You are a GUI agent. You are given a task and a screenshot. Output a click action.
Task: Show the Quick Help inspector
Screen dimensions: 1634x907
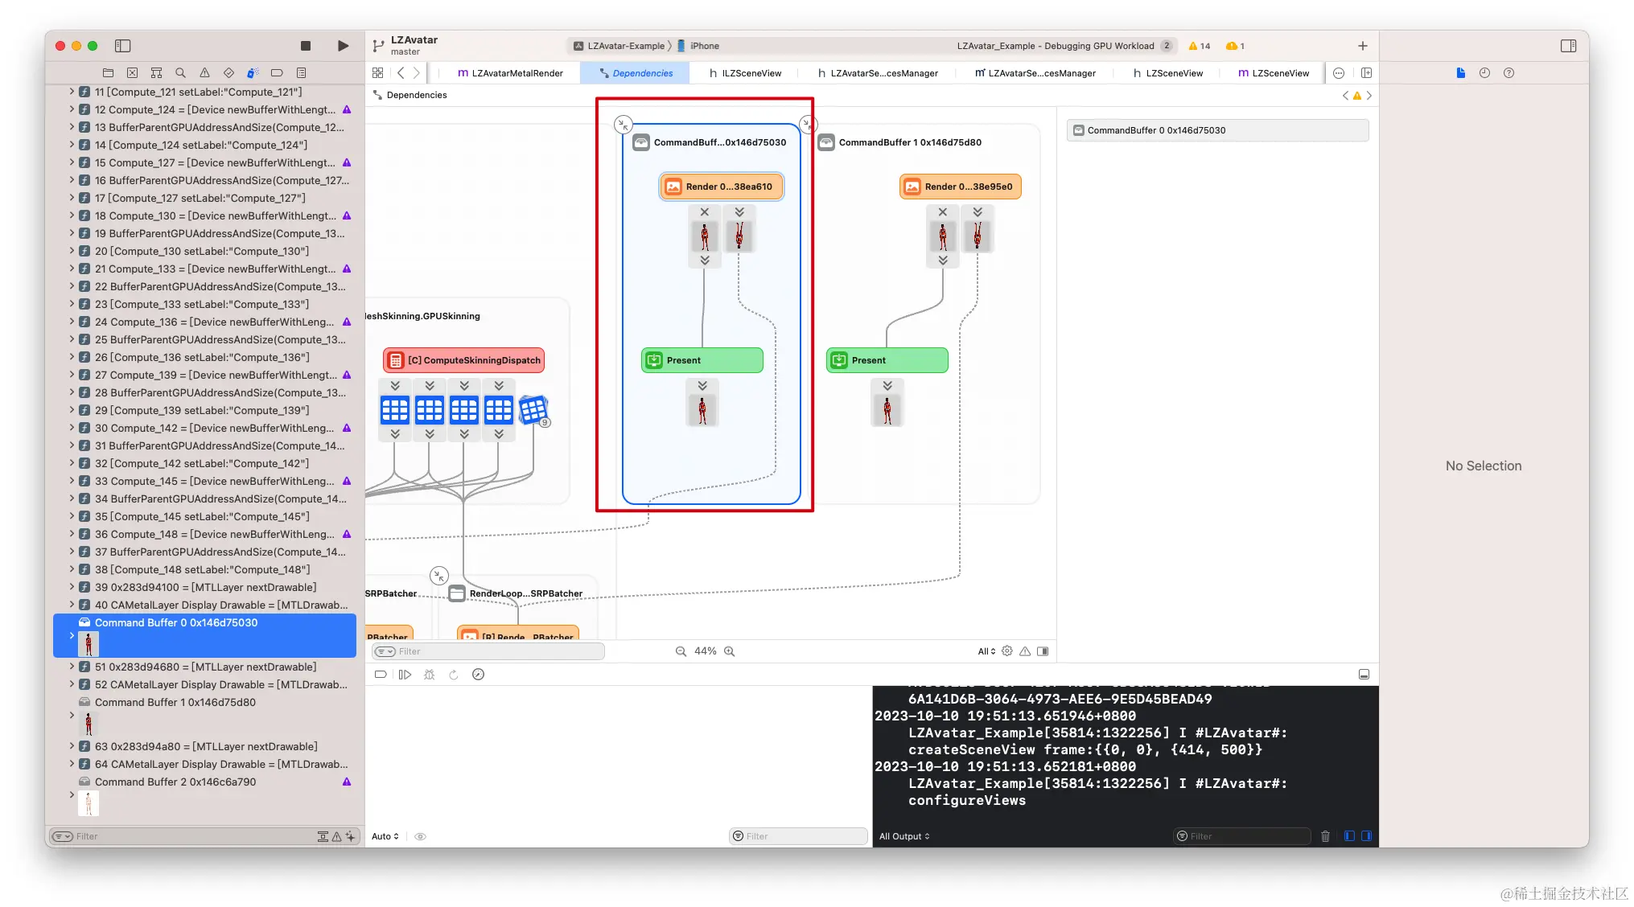1508,73
